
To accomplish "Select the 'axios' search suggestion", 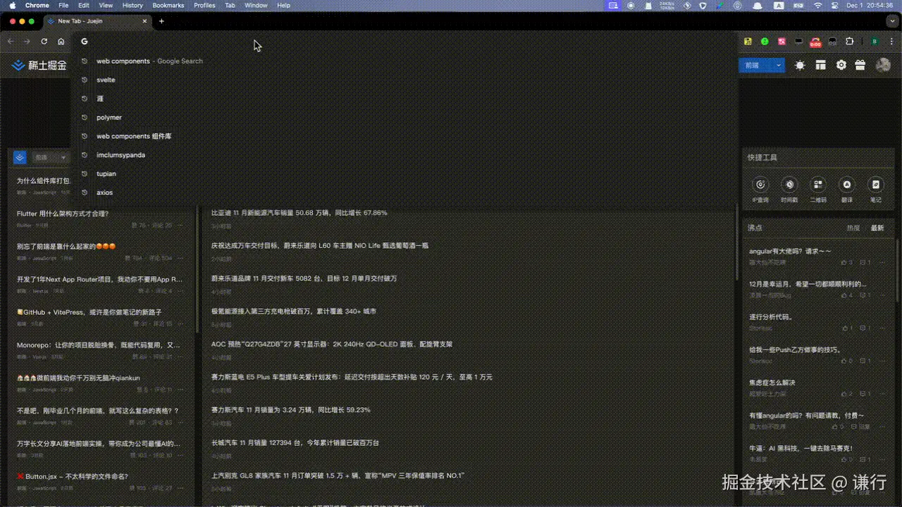I will point(405,192).
